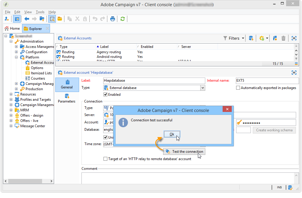Open the account Type dropdown arrow

click(x=203, y=88)
